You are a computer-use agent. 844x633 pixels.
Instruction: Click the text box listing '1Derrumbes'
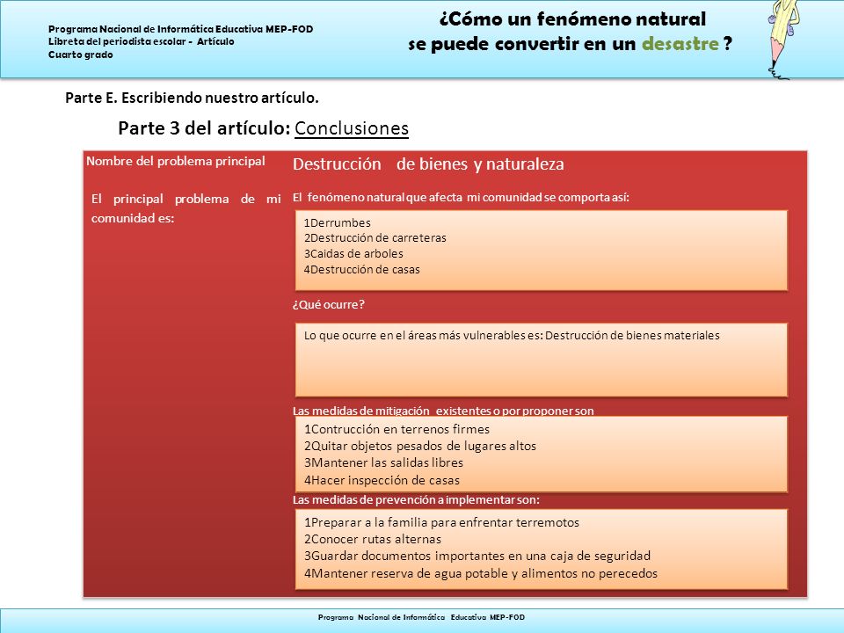pyautogui.click(x=542, y=251)
